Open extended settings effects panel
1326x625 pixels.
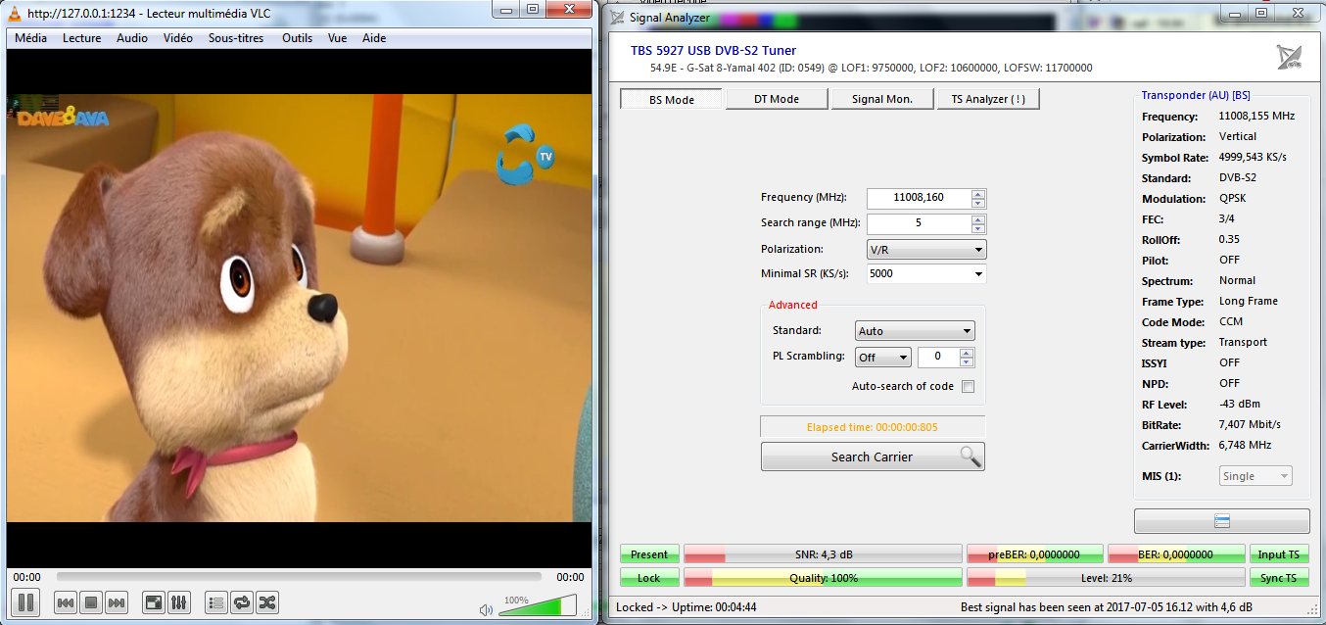pos(179,602)
